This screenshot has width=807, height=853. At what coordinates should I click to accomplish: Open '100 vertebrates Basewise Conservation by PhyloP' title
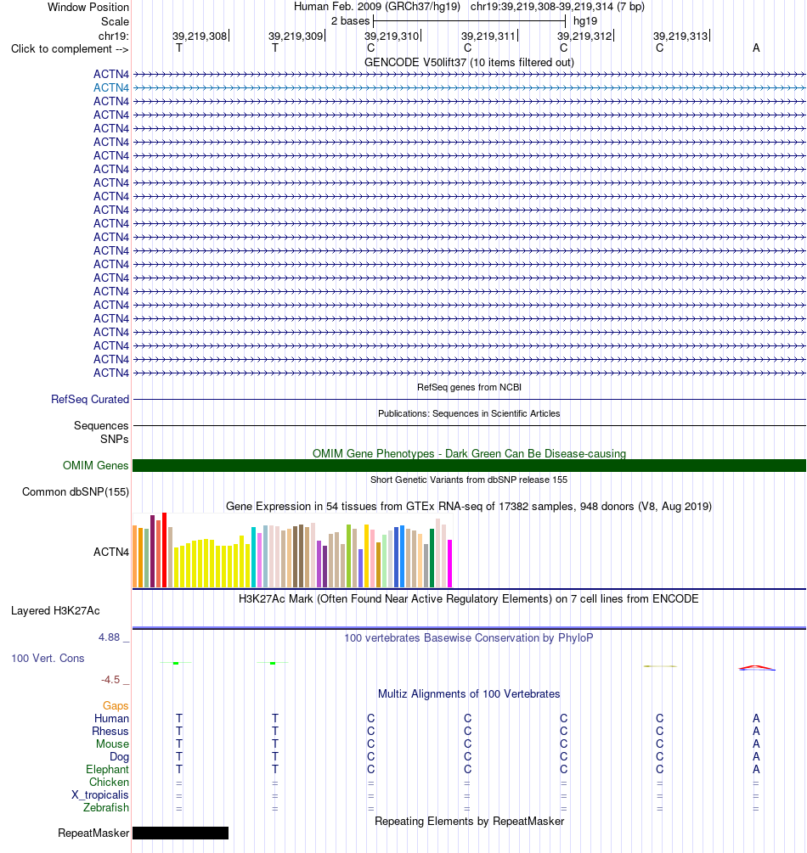[469, 637]
